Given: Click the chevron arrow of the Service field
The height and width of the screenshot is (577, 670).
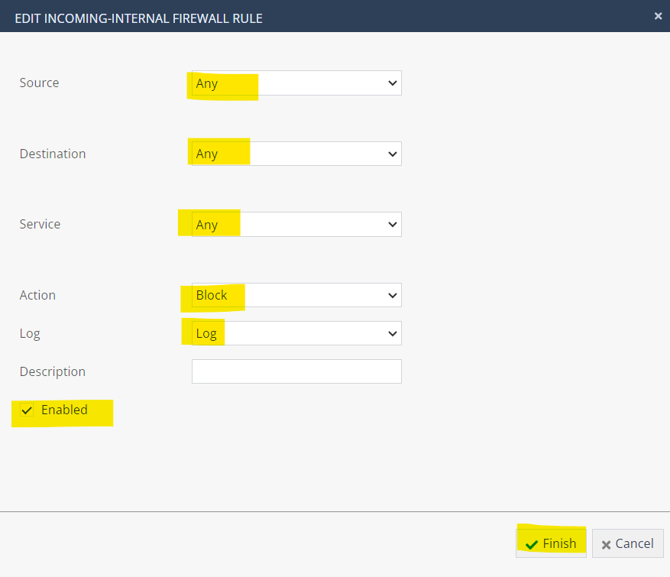Looking at the screenshot, I should click(x=393, y=225).
